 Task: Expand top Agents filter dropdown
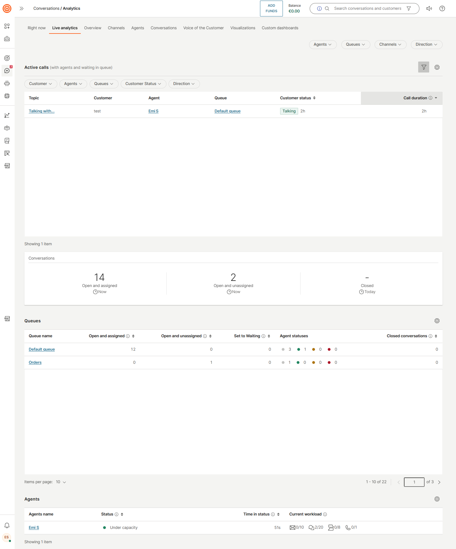[x=322, y=44]
